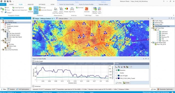Viewport: 175px width, 93px height.
Task: Open antenna Models
Action: click(66, 10)
